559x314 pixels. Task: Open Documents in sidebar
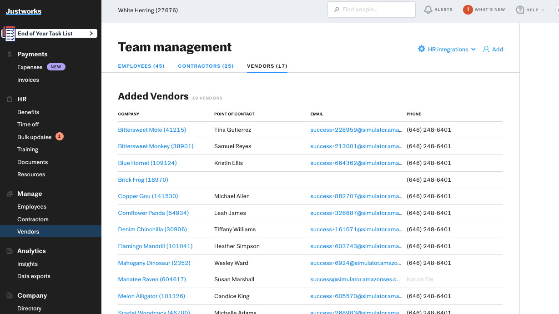click(33, 162)
